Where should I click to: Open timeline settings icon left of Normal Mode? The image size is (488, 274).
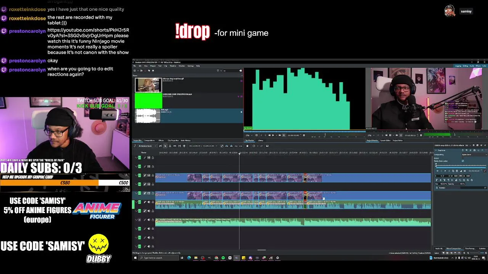pyautogui.click(x=135, y=146)
